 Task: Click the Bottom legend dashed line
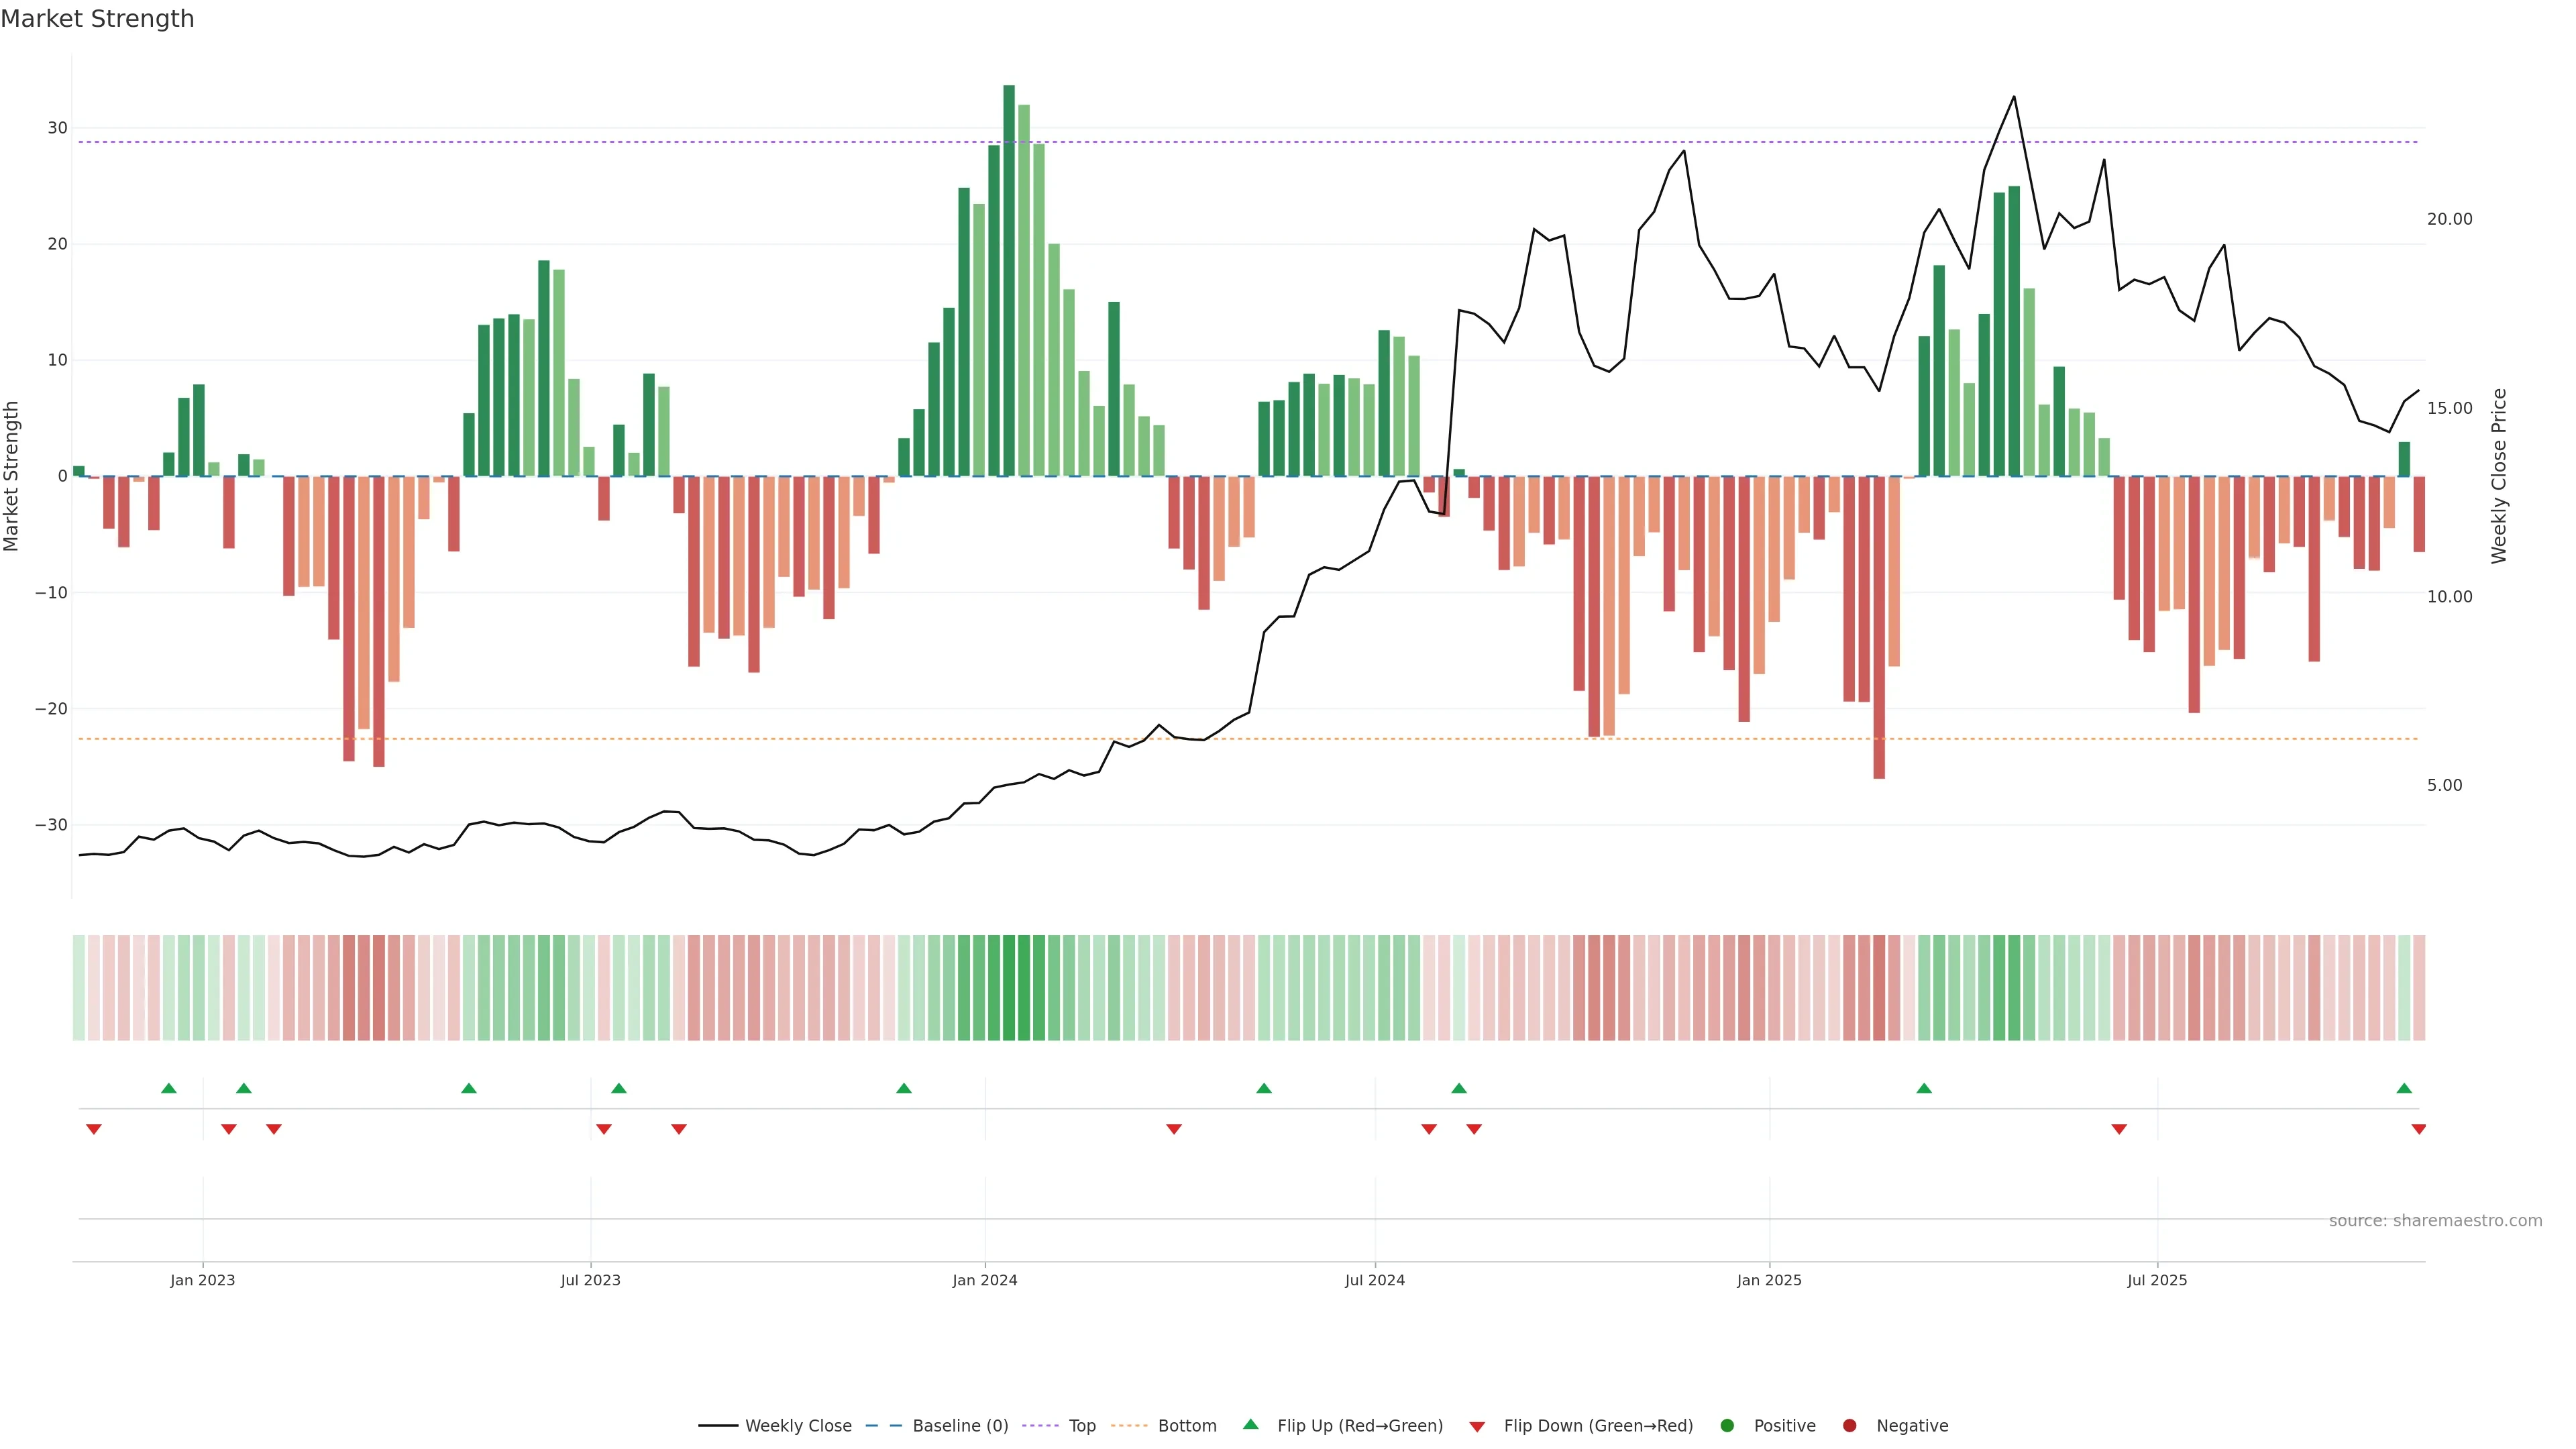tap(1129, 1426)
